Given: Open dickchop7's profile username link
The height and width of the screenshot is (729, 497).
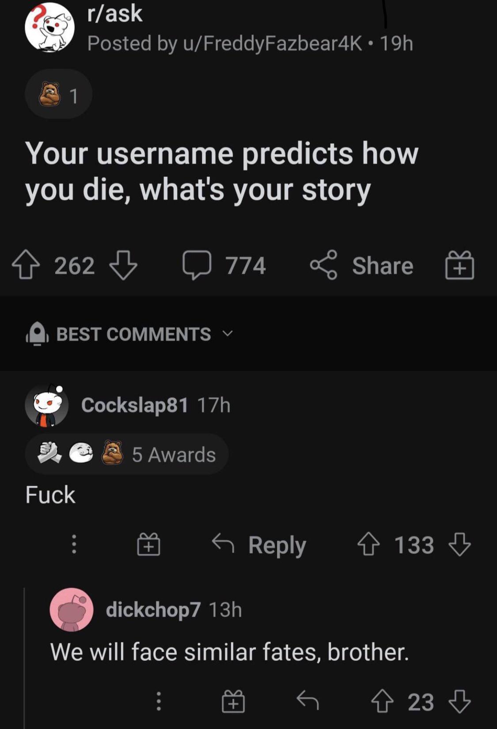Looking at the screenshot, I should click(153, 610).
